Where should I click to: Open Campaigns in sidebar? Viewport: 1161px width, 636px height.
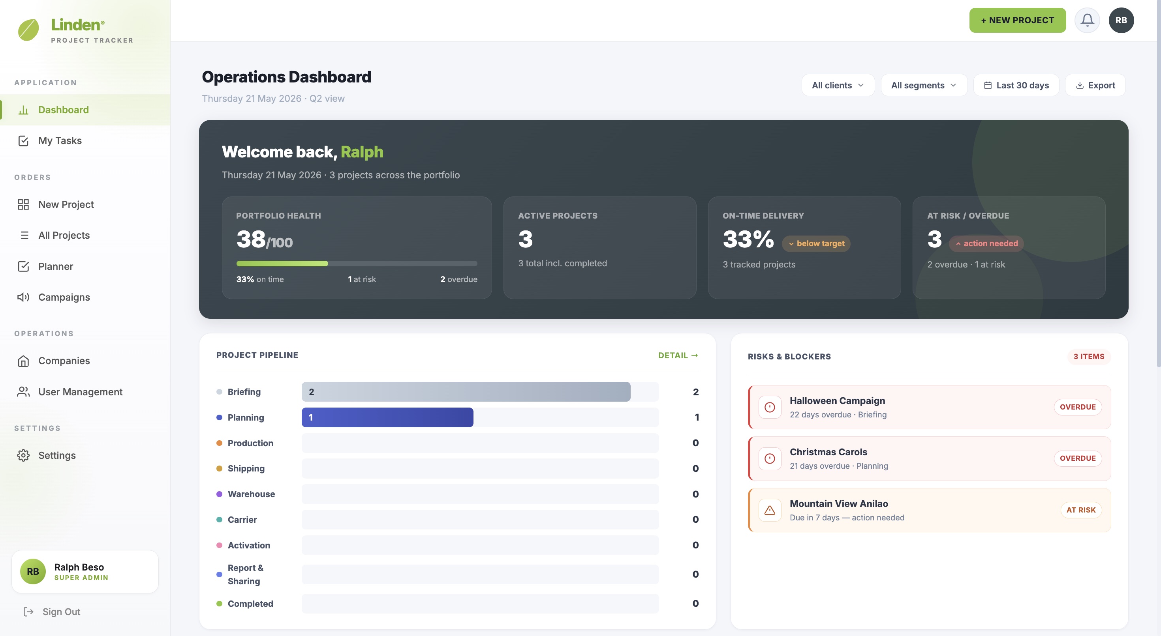(85, 297)
